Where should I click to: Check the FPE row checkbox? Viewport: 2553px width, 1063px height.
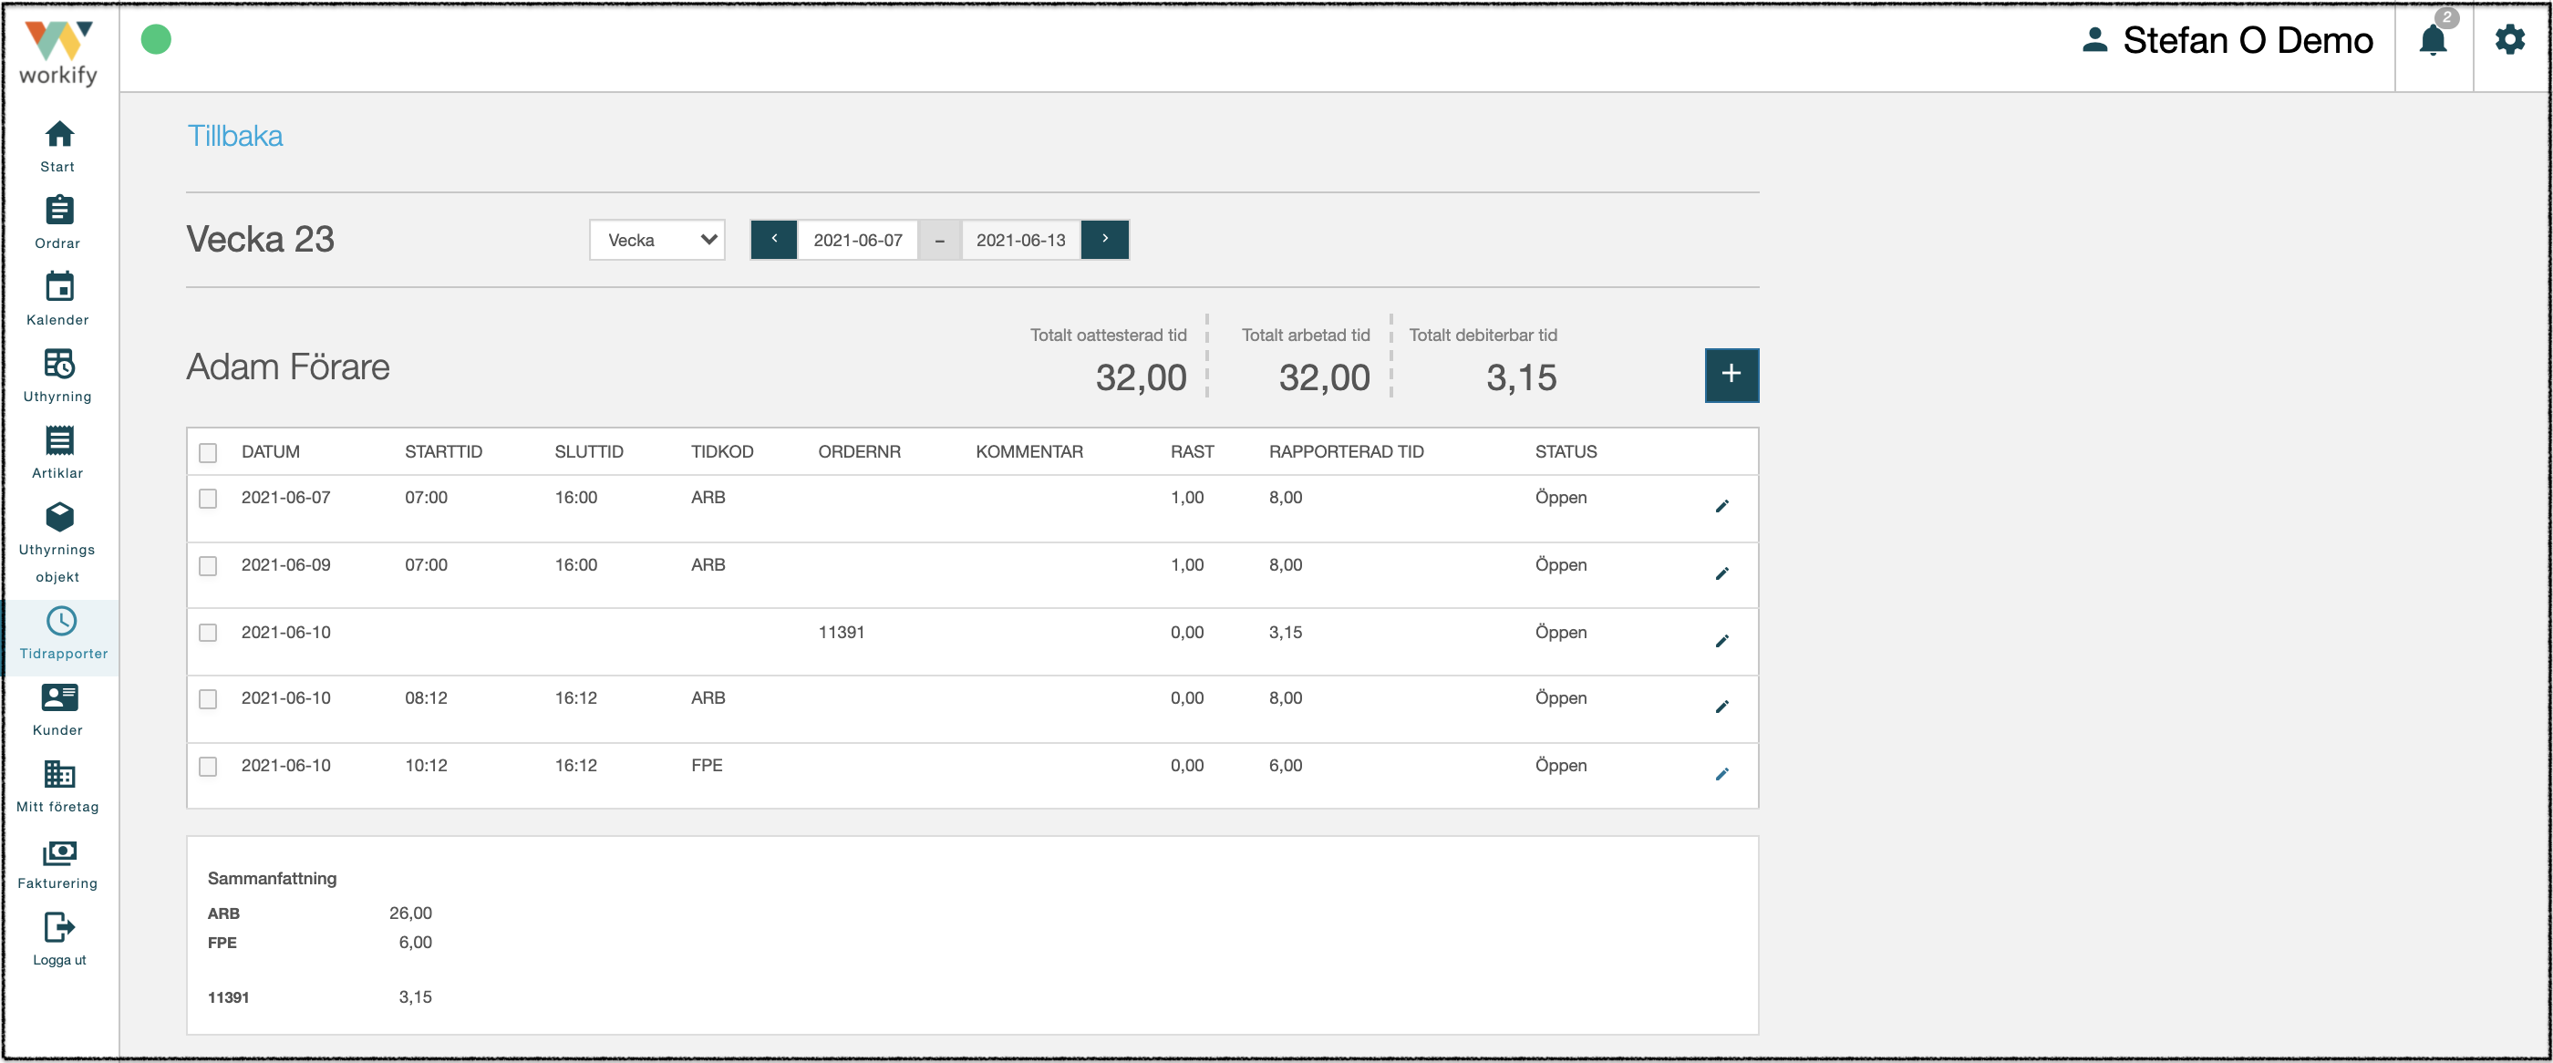[208, 766]
